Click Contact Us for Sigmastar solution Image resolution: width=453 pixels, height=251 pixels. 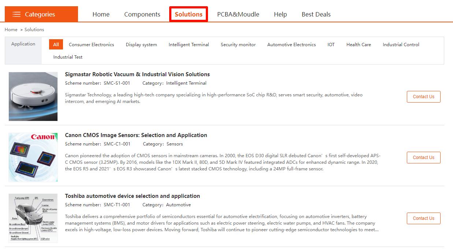(x=424, y=97)
